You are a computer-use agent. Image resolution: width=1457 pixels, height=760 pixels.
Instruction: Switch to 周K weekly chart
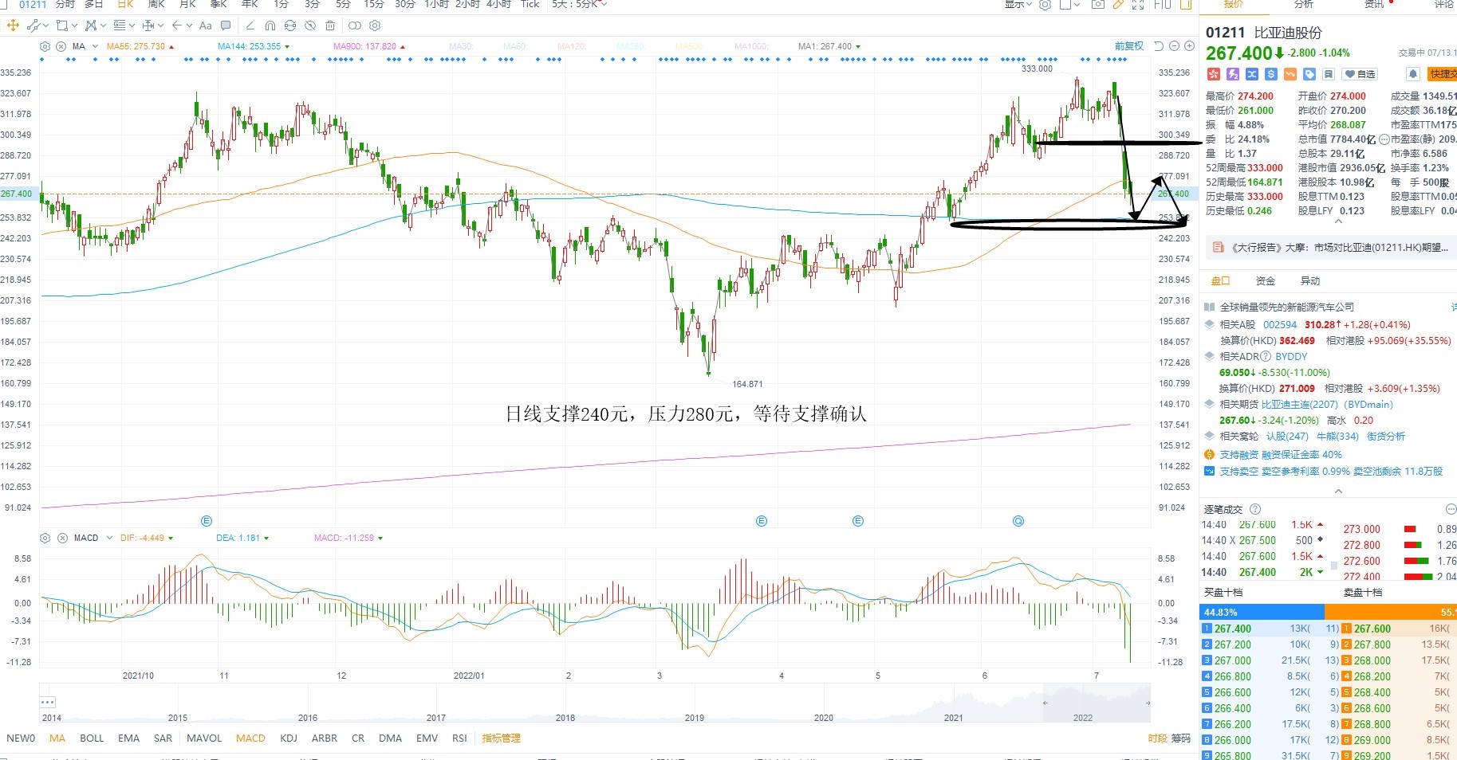point(156,4)
